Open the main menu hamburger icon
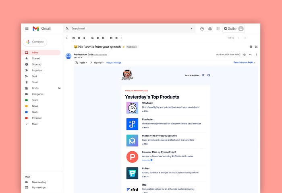The image size is (282, 193). [27, 28]
